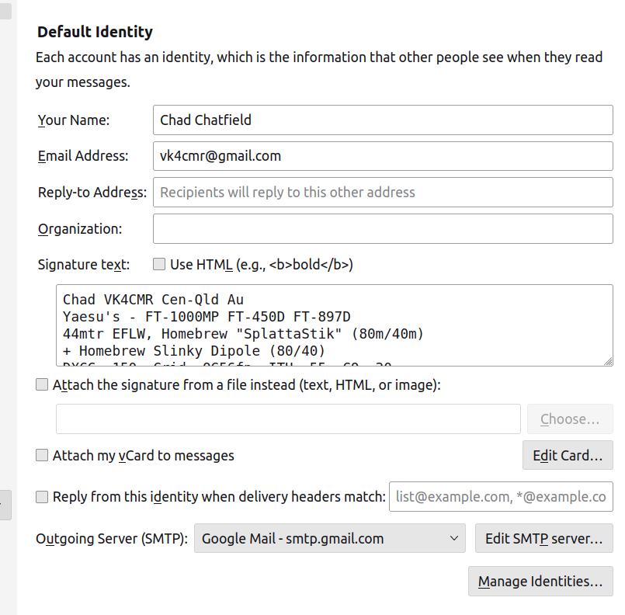Tick Attach the signature from a file
The image size is (625, 615).
point(42,384)
